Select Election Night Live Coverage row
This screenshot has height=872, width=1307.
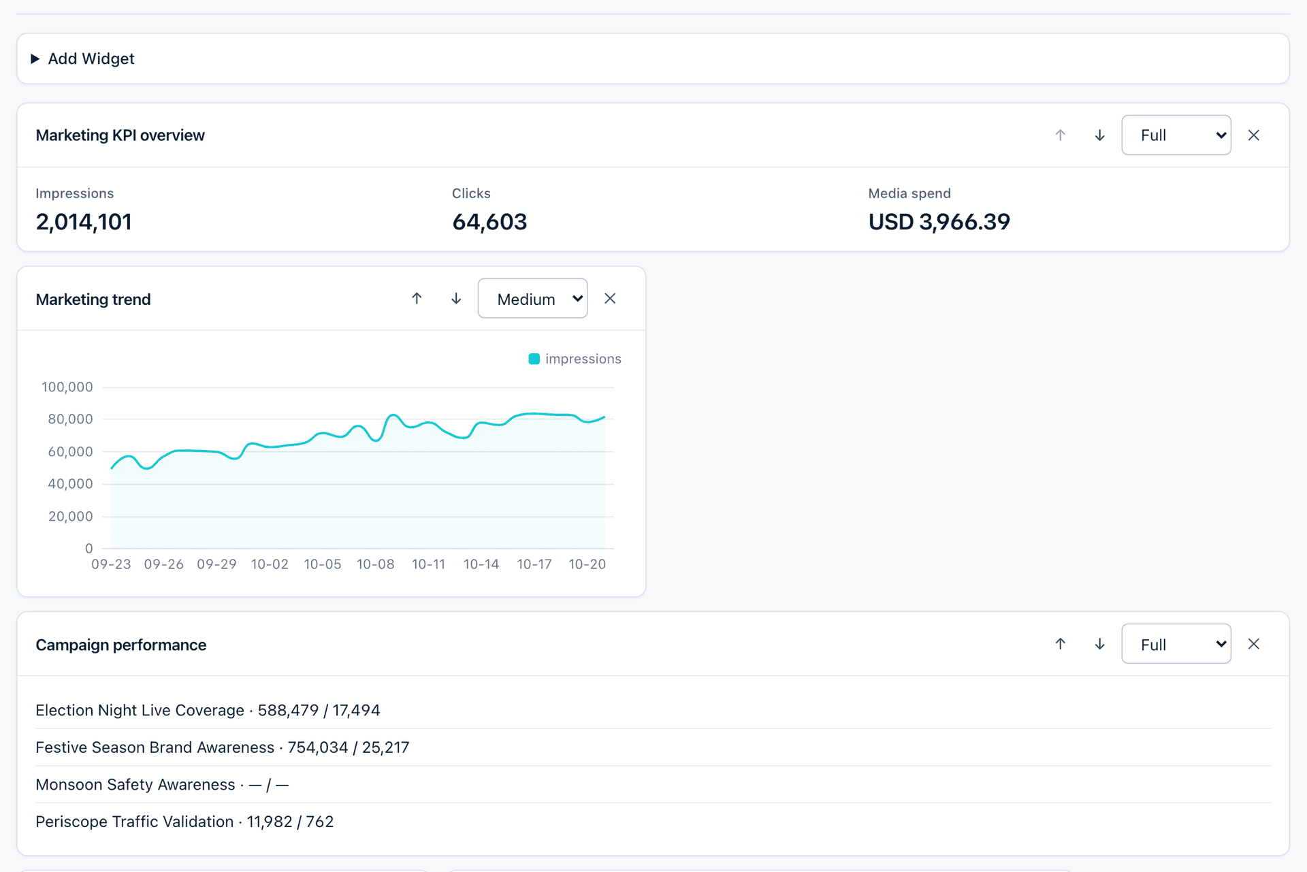[x=653, y=710]
